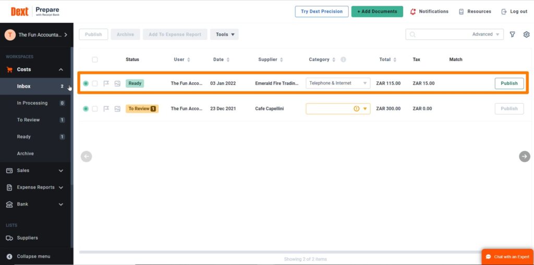The height and width of the screenshot is (265, 534).
Task: Publish the Emerald Fire Trading item
Action: point(509,83)
